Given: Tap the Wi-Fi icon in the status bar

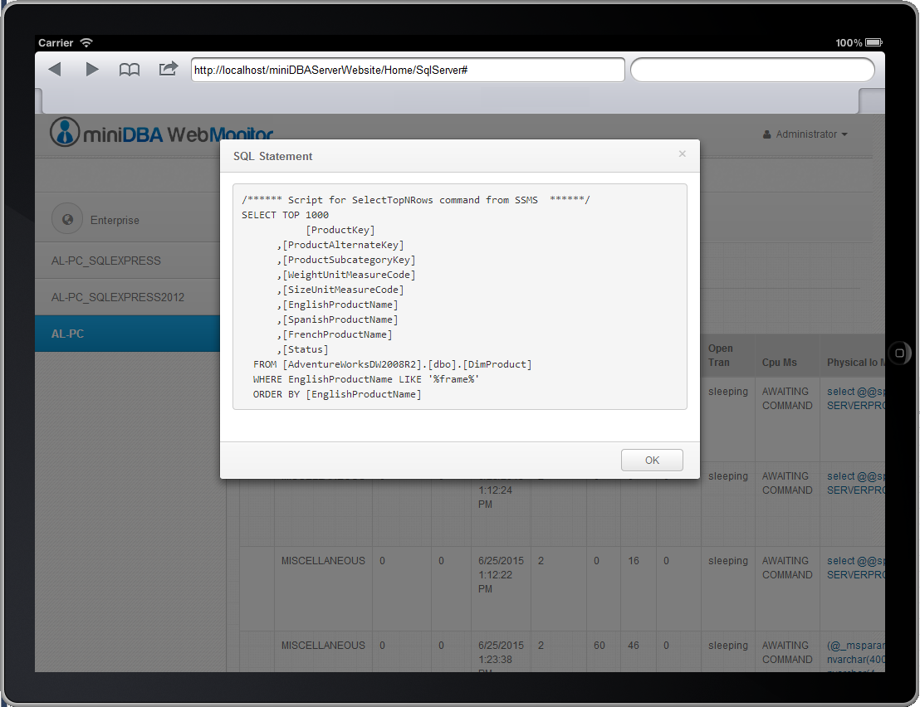Looking at the screenshot, I should (86, 42).
